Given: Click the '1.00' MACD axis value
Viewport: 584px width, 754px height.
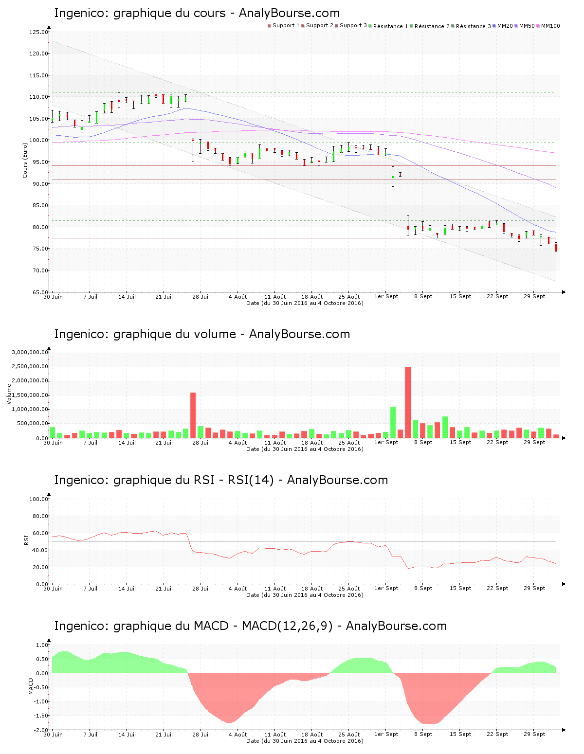Looking at the screenshot, I should point(43,645).
